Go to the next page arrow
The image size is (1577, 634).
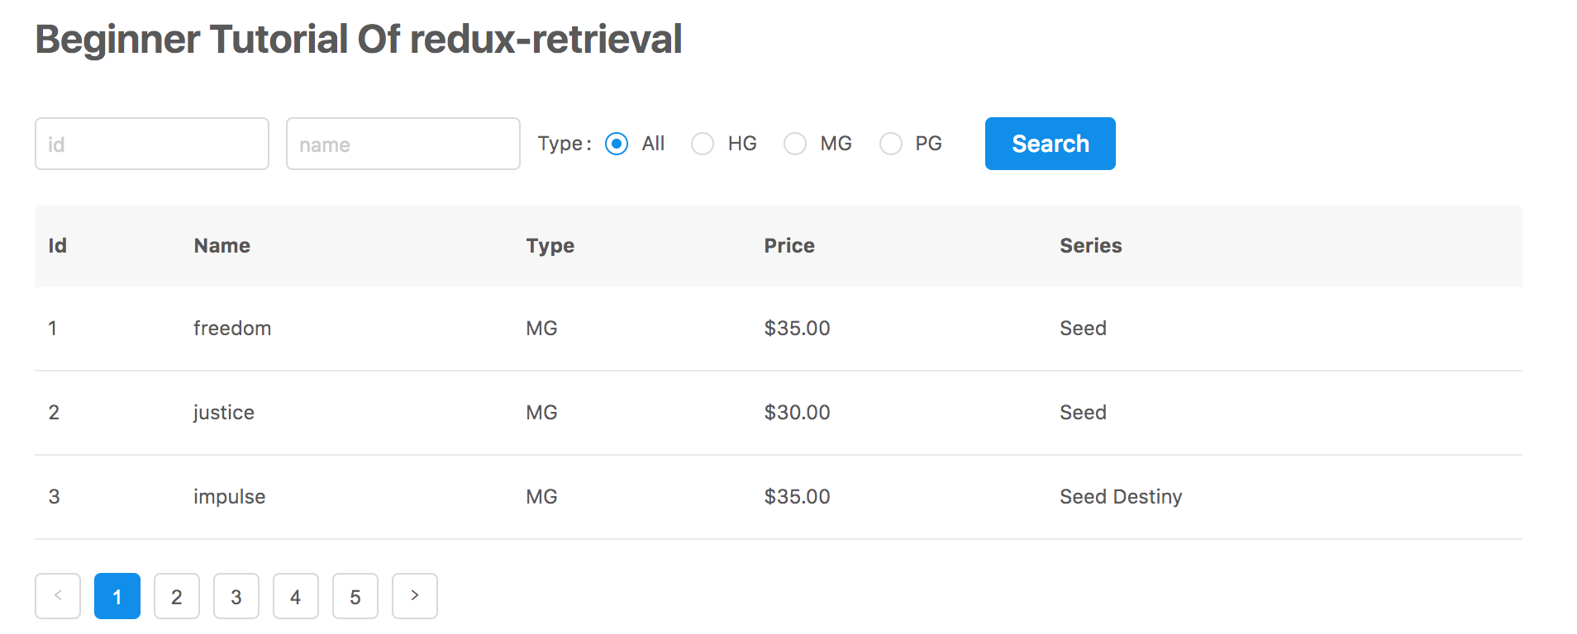point(415,596)
